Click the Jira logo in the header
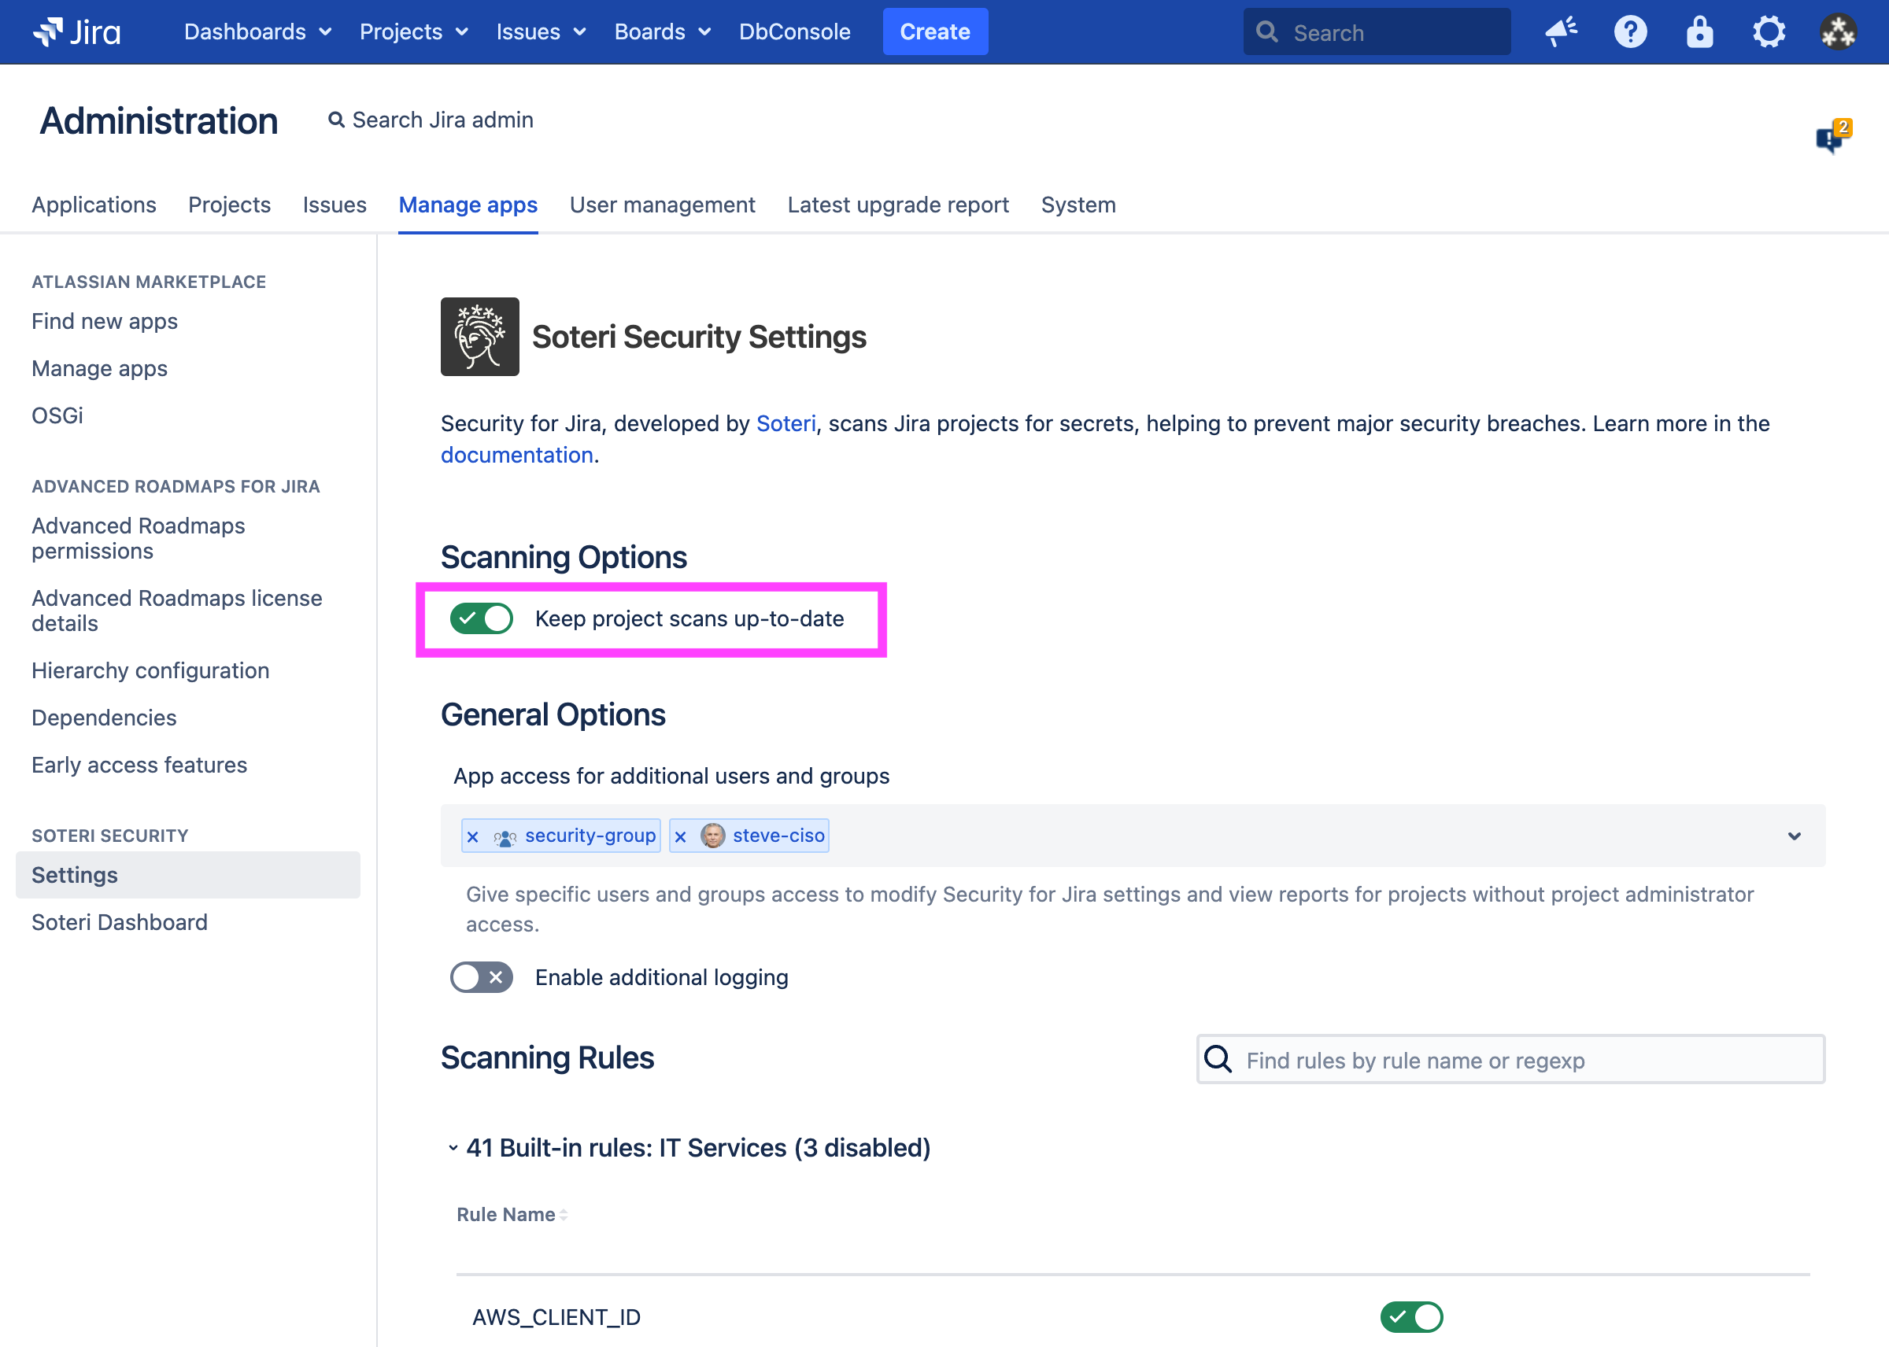1889x1347 pixels. pyautogui.click(x=76, y=31)
